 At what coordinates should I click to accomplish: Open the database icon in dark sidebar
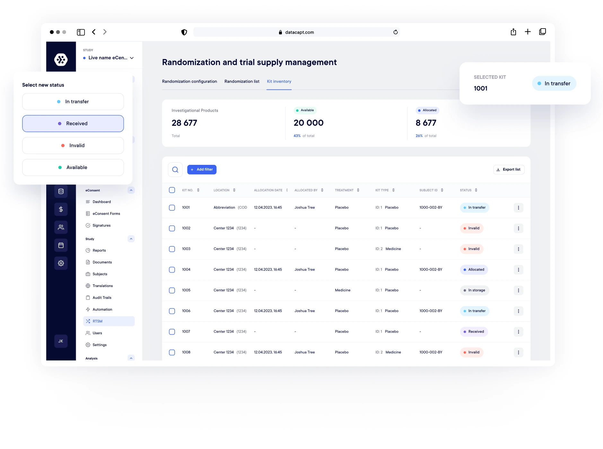pos(61,191)
